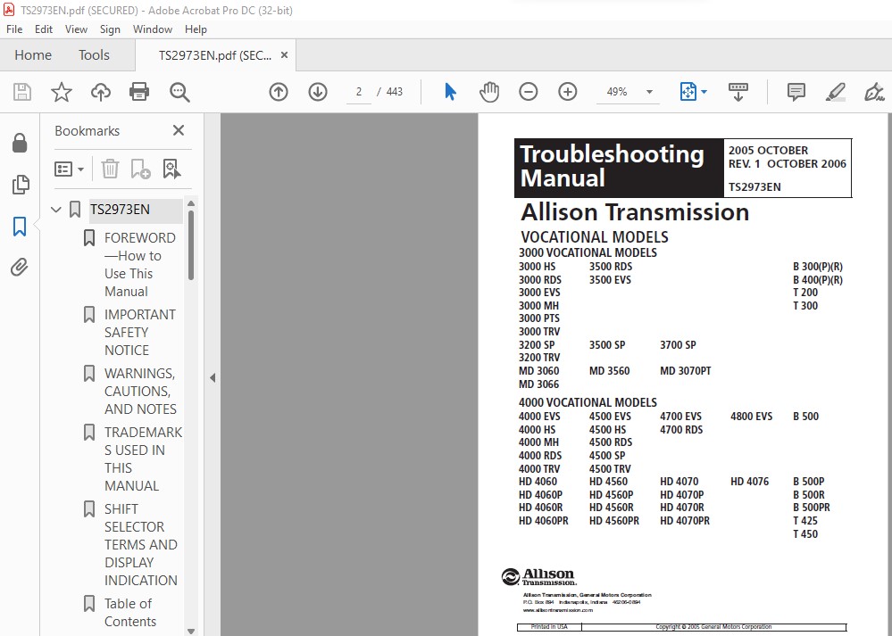Open SHIFT SELECTOR TERMS bookmark
892x636 pixels.
pos(140,544)
